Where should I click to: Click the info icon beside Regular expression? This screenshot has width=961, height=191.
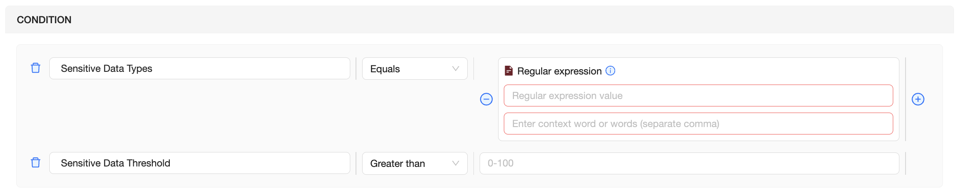click(x=610, y=71)
